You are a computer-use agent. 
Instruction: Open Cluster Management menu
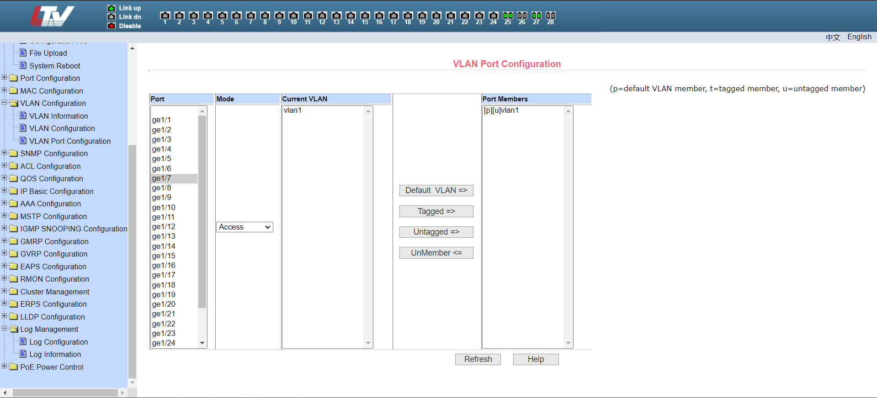click(x=55, y=292)
